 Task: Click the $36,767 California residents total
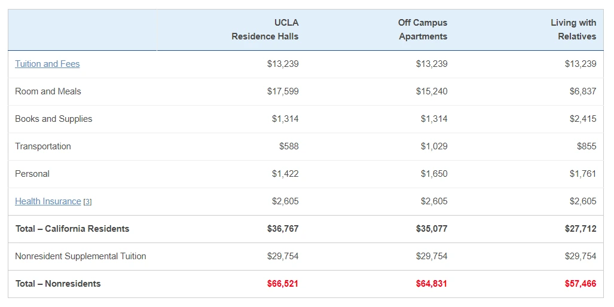point(282,229)
